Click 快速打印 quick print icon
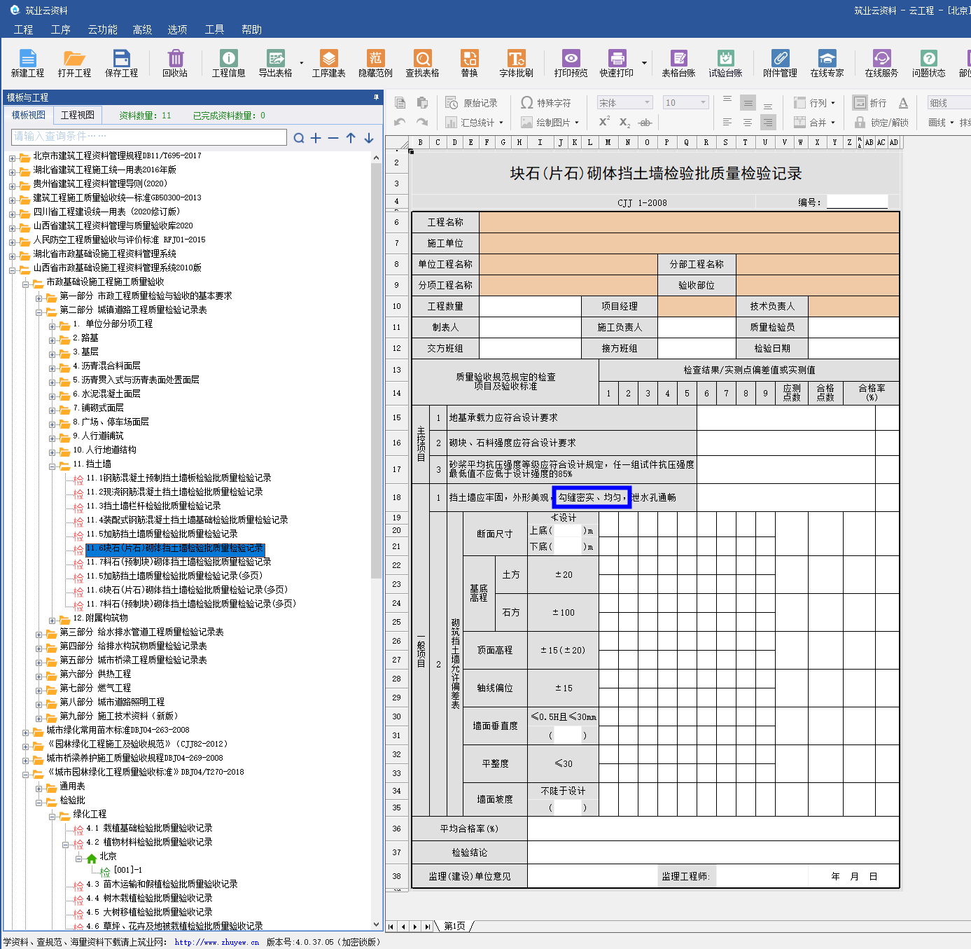This screenshot has height=949, width=971. 617,63
